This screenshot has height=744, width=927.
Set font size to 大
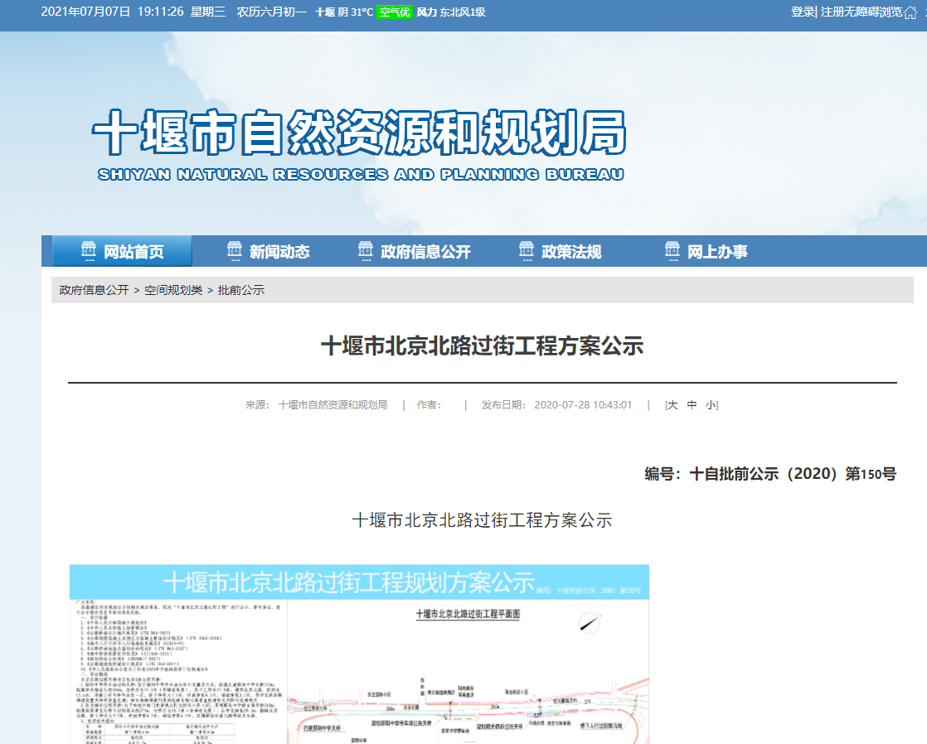[672, 405]
